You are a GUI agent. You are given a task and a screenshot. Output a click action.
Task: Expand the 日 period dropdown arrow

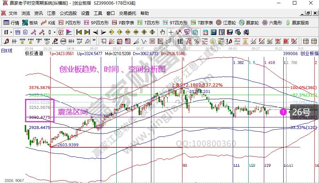click(x=11, y=32)
